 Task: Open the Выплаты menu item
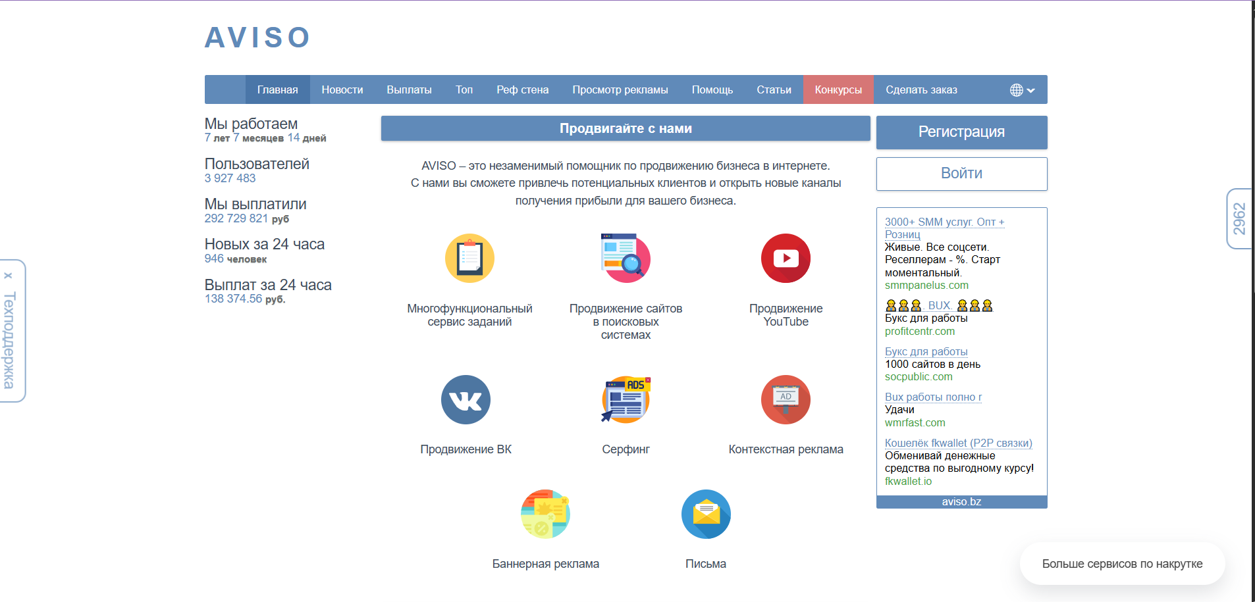pyautogui.click(x=409, y=89)
